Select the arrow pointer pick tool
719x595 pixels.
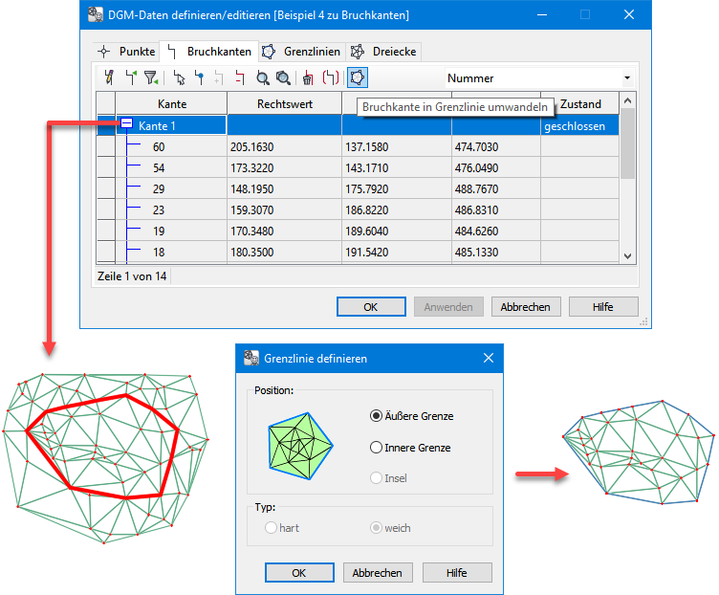pos(179,78)
